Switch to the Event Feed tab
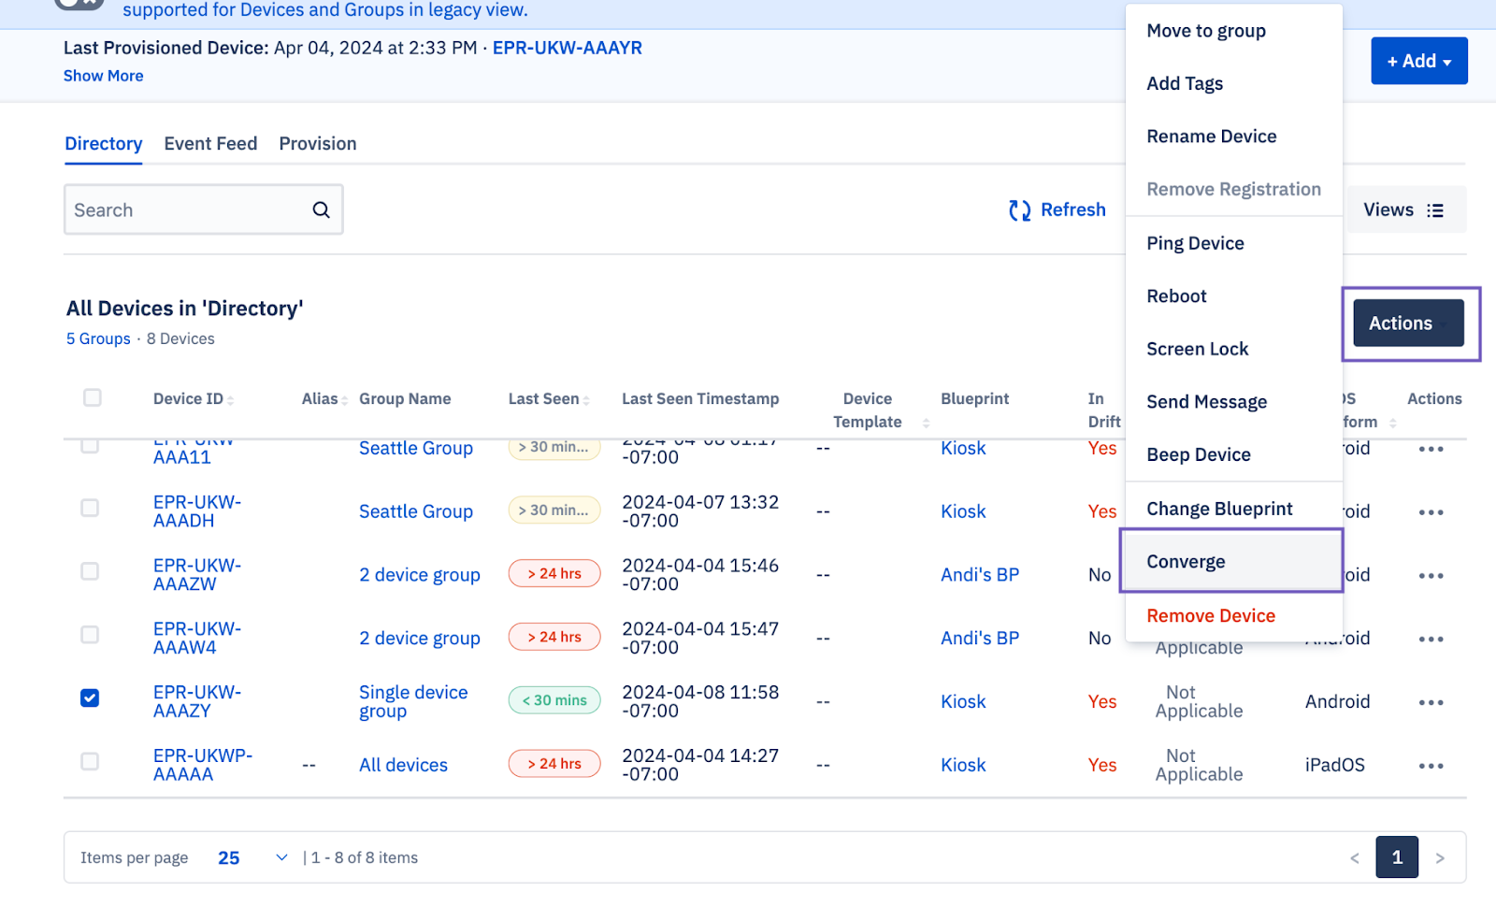The image size is (1496, 906). tap(210, 144)
